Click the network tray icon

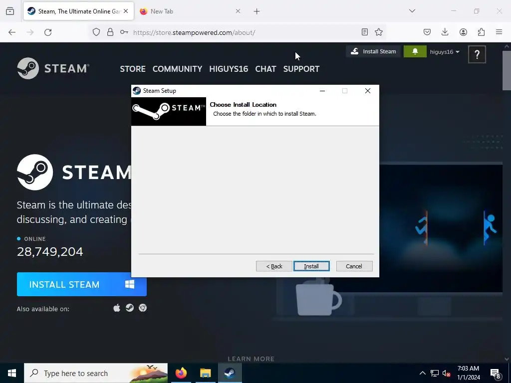point(435,373)
